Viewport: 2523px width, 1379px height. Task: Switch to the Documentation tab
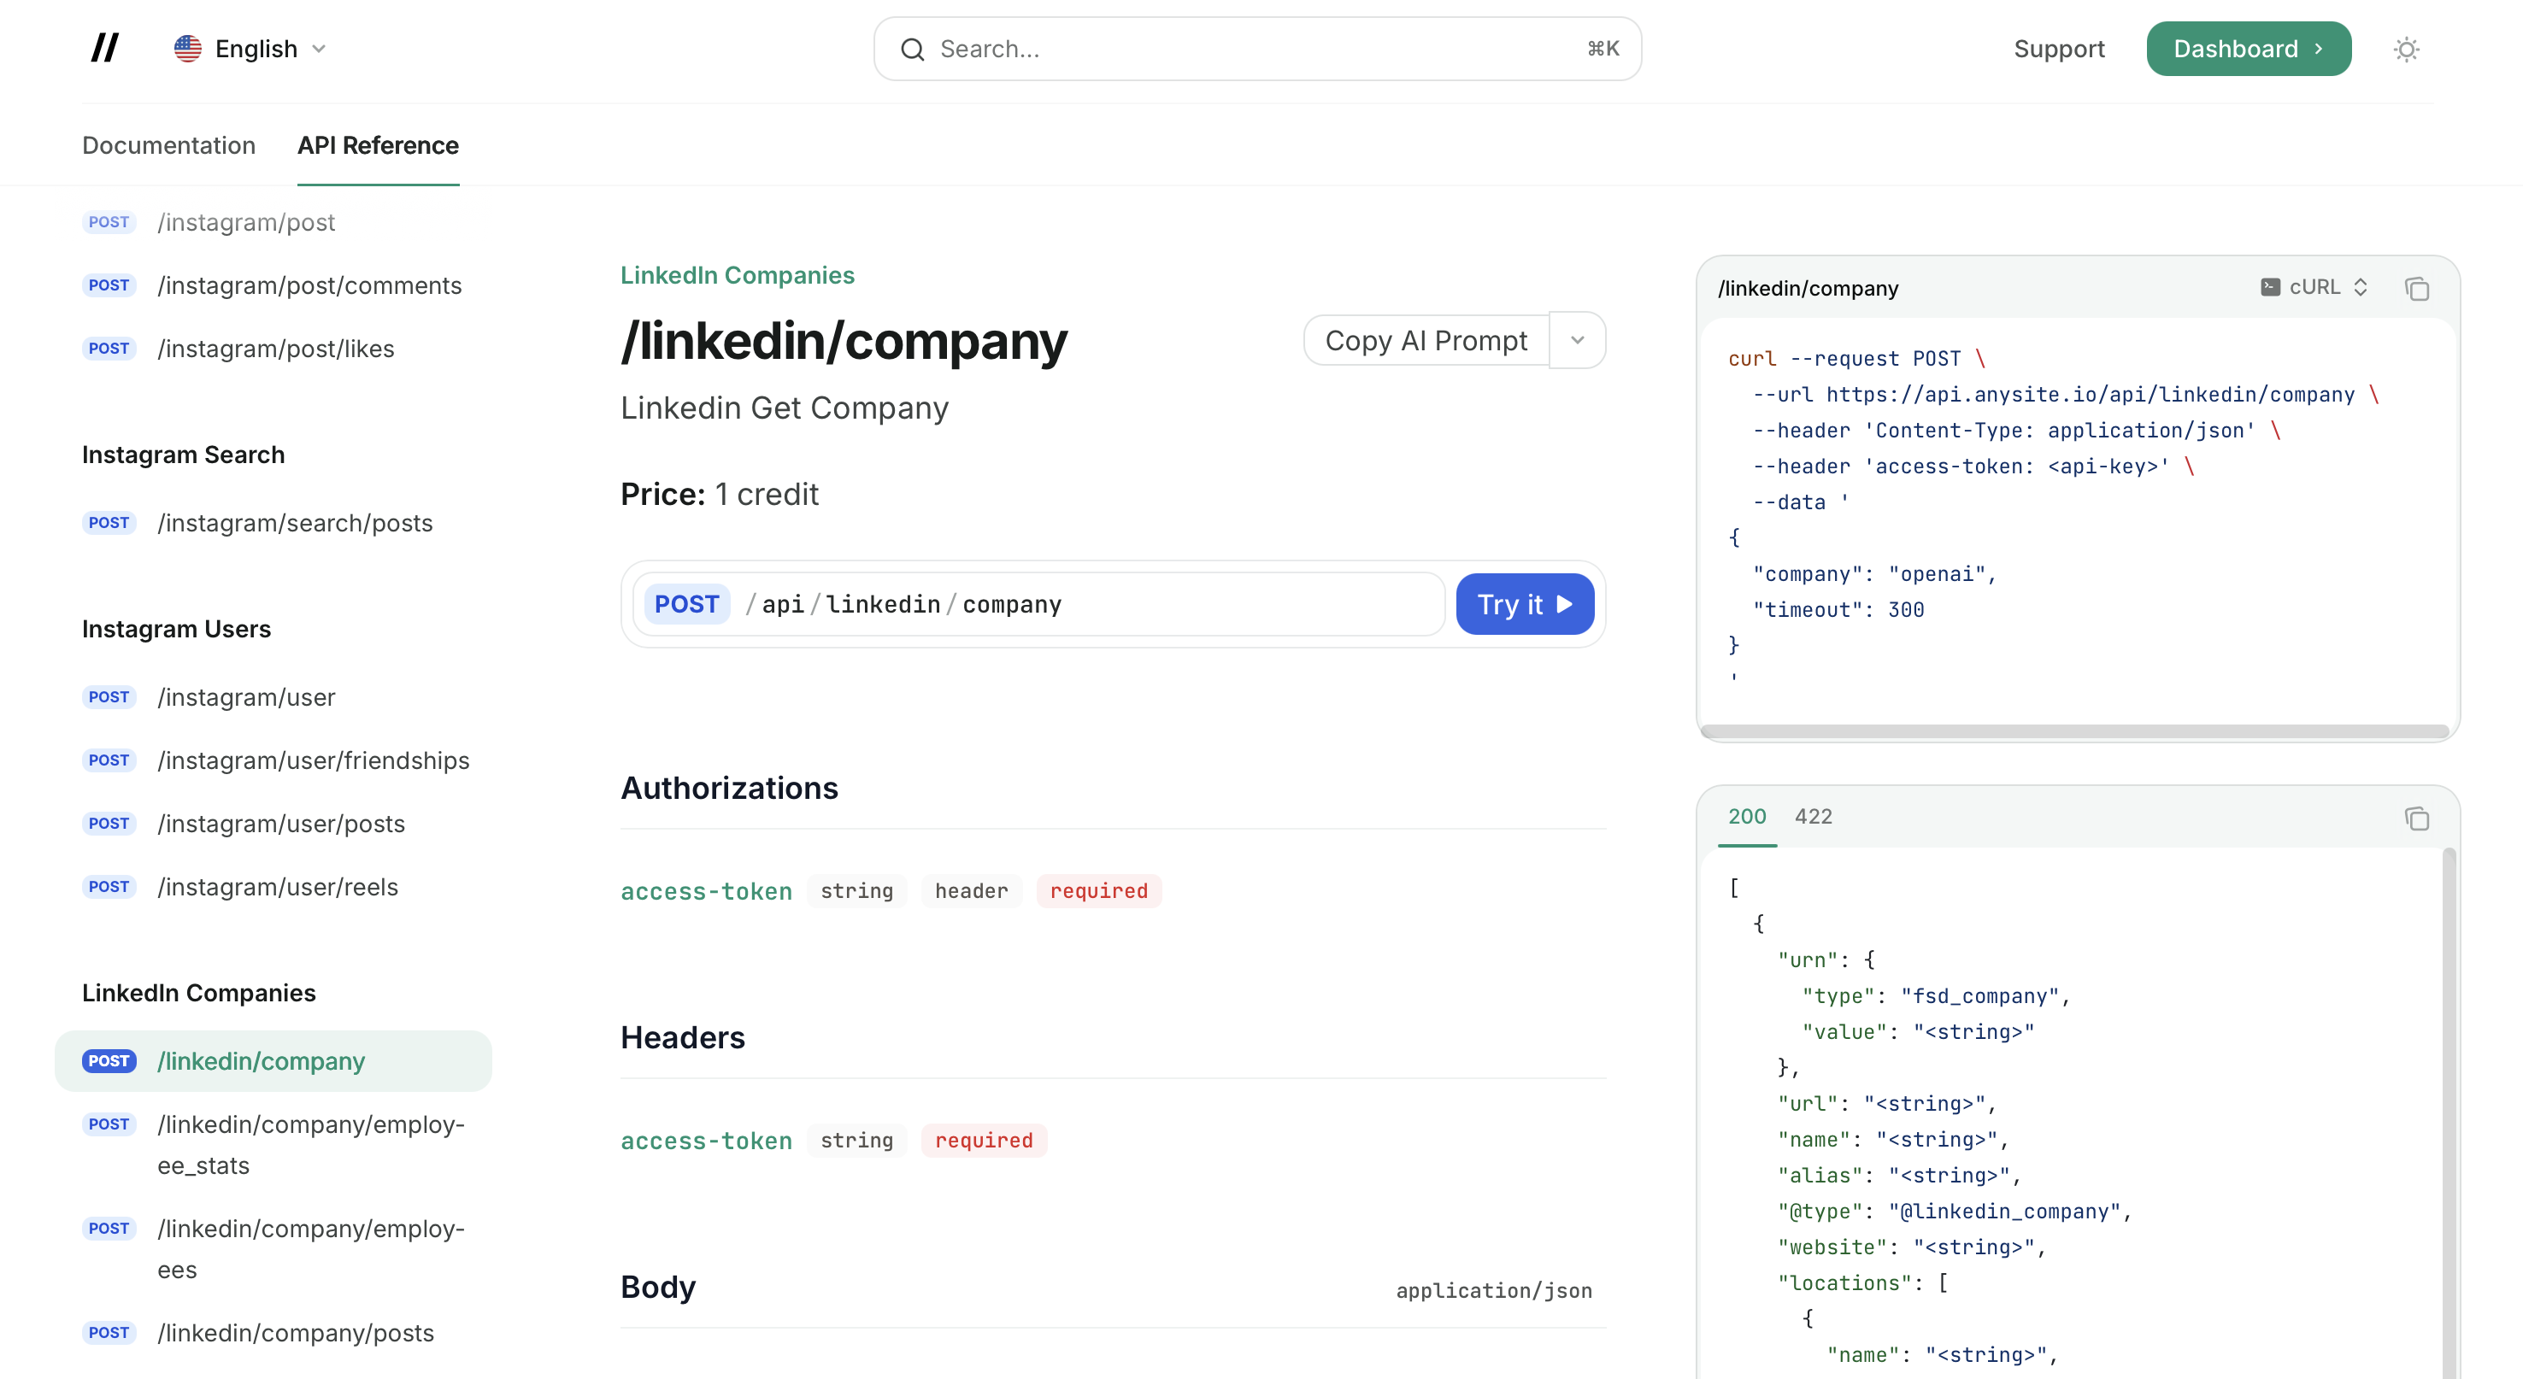[x=168, y=145]
